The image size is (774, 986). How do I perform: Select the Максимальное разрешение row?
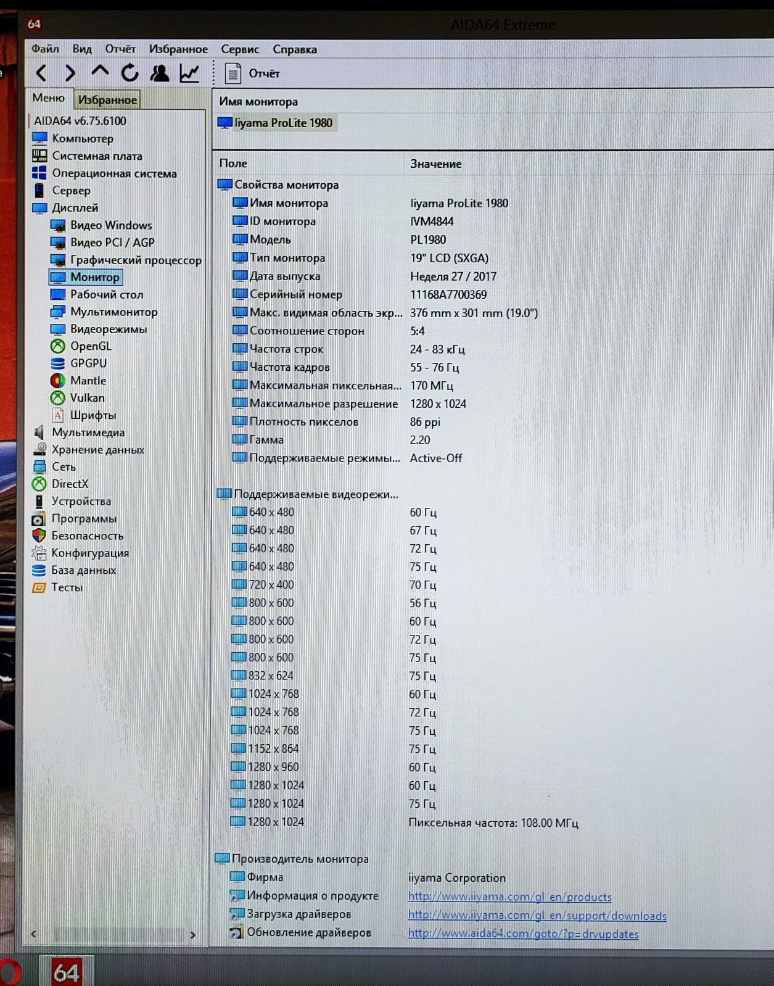[349, 404]
